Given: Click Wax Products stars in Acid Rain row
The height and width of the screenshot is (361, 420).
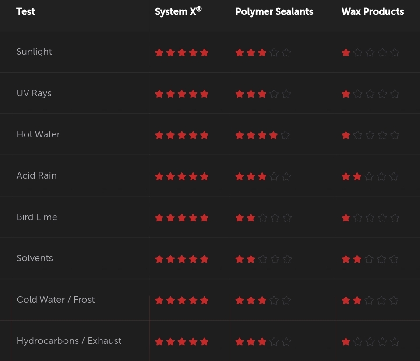Looking at the screenshot, I should pyautogui.click(x=370, y=176).
